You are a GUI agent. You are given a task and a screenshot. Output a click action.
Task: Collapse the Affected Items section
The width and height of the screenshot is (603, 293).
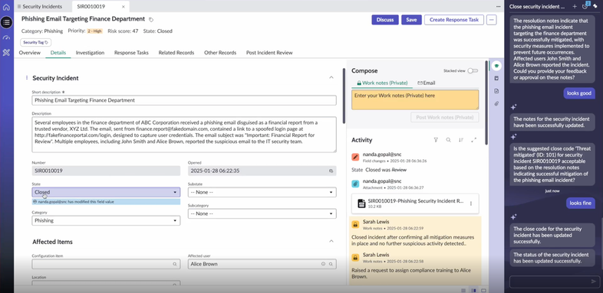(331, 241)
